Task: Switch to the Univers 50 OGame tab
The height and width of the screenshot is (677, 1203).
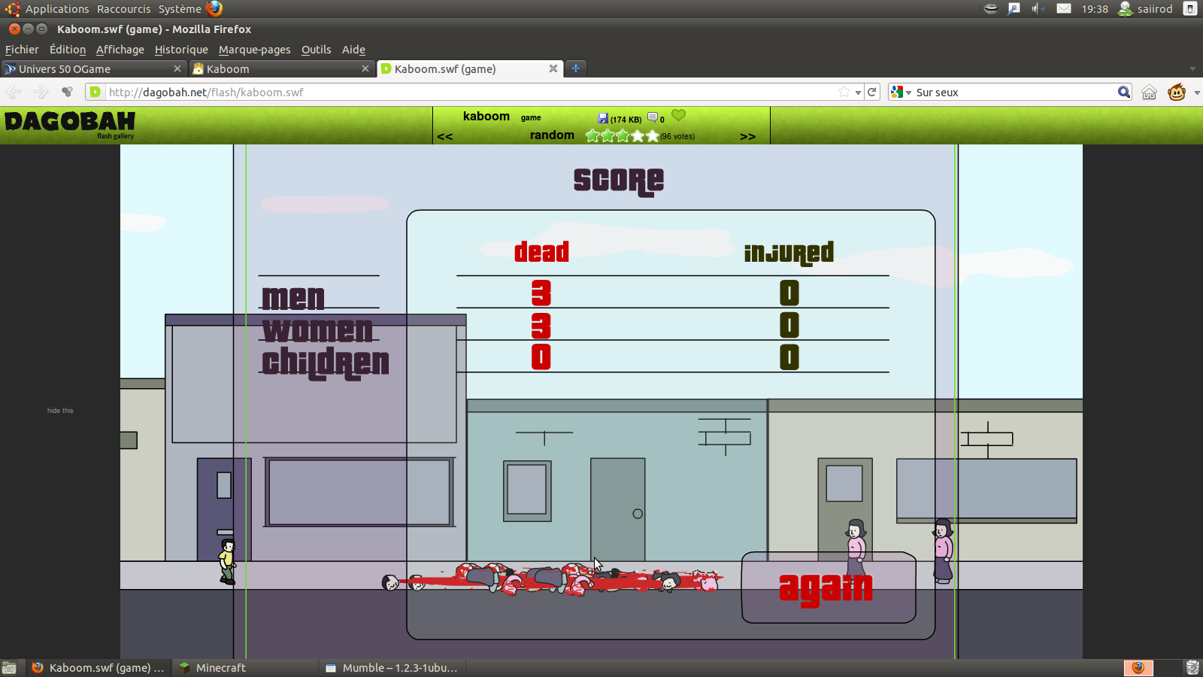Action: pos(90,68)
